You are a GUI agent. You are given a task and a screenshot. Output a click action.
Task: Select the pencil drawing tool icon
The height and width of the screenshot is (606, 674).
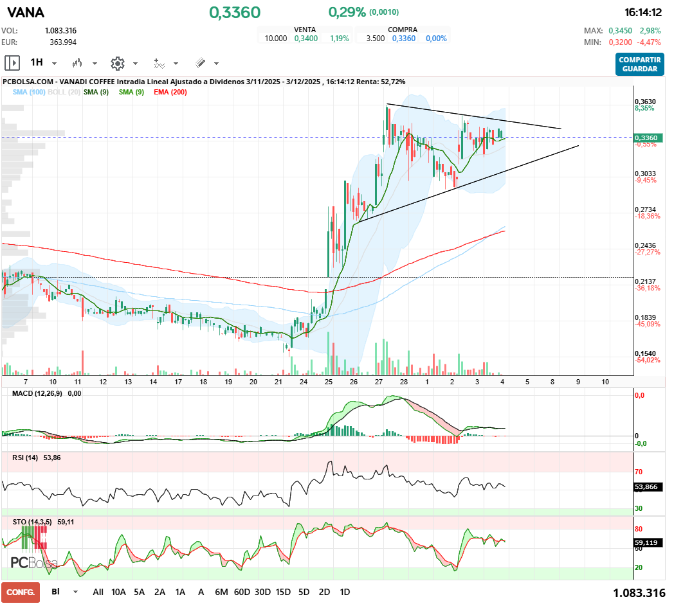tap(200, 63)
